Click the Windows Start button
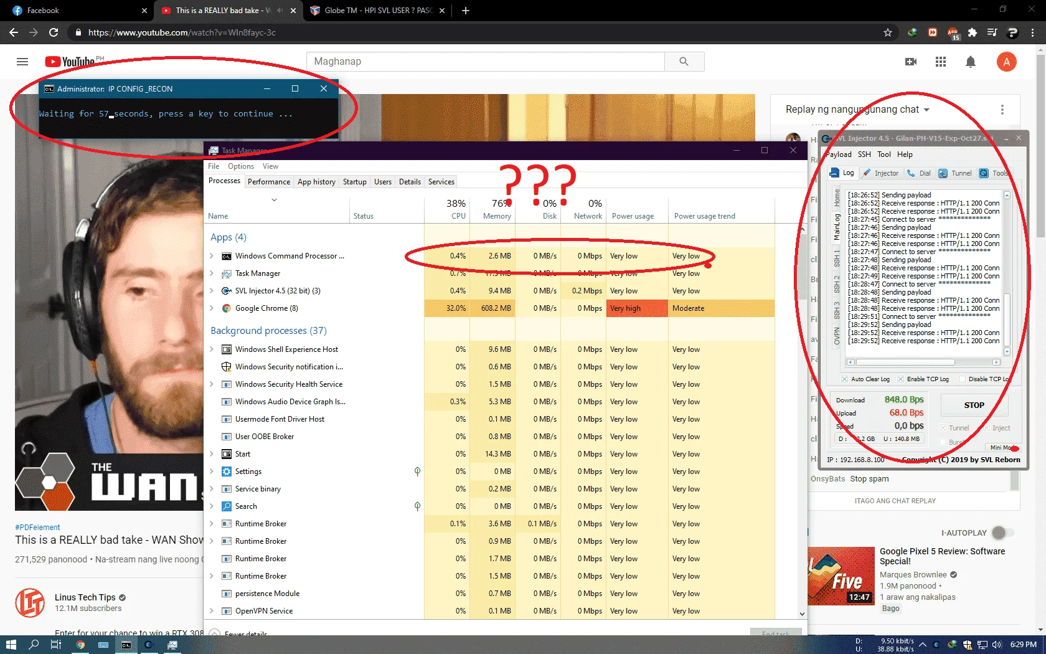The image size is (1046, 654). (11, 645)
